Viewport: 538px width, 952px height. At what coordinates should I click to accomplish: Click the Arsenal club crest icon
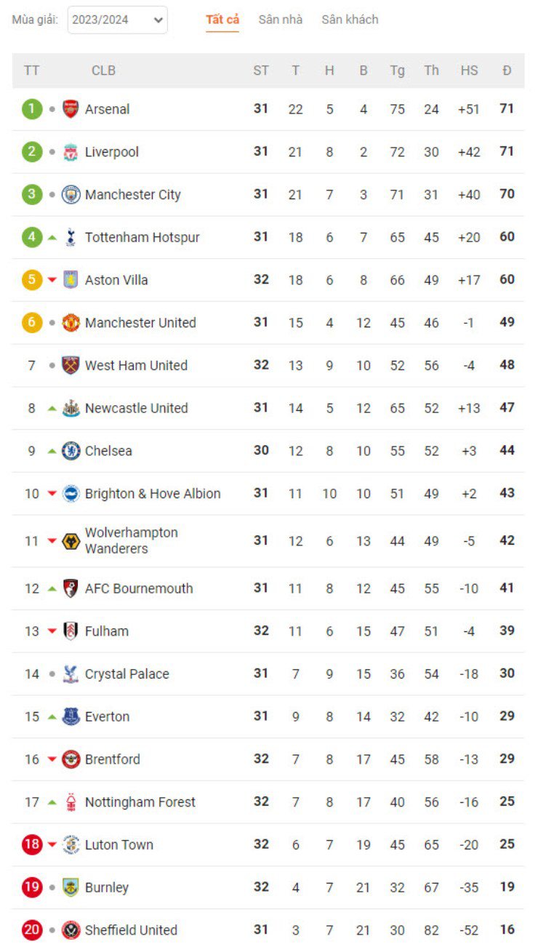point(71,109)
